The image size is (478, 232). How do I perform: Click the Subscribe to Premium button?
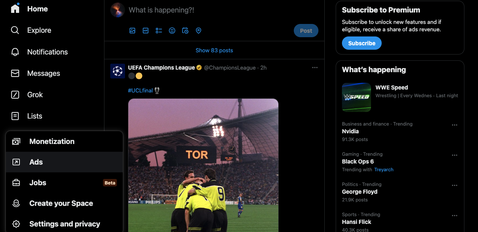[361, 43]
